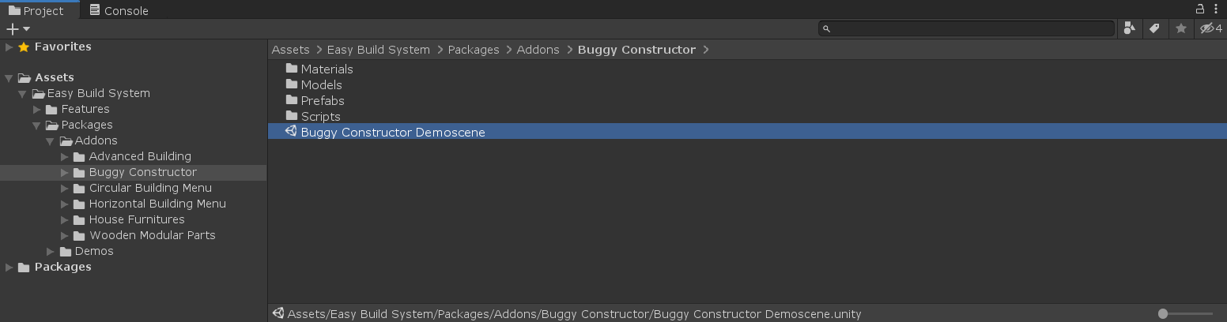The height and width of the screenshot is (322, 1227).
Task: Select the Project tab
Action: pyautogui.click(x=36, y=10)
